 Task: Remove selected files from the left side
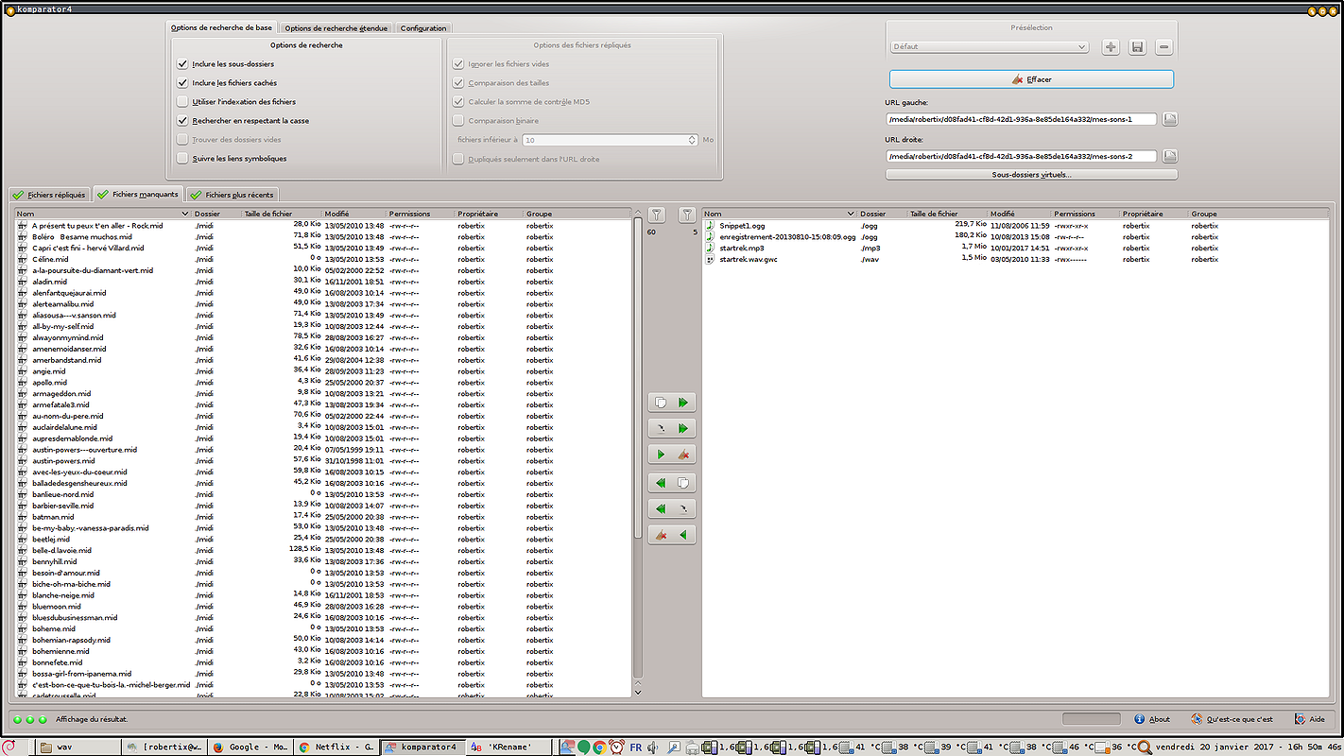672,455
